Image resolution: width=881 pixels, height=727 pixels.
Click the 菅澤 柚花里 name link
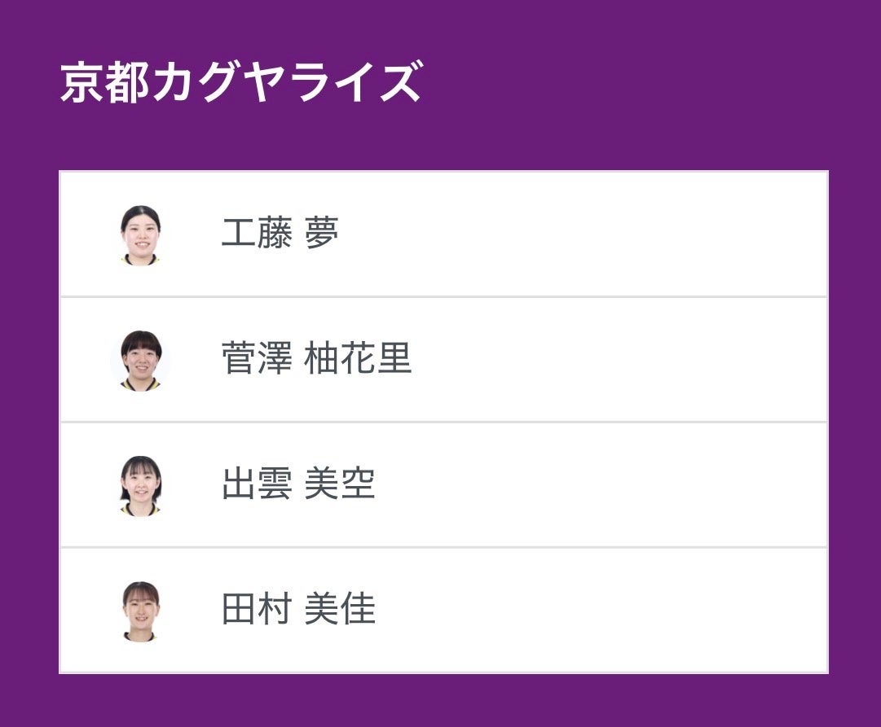[316, 359]
